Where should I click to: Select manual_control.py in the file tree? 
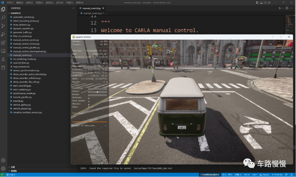point(22,55)
